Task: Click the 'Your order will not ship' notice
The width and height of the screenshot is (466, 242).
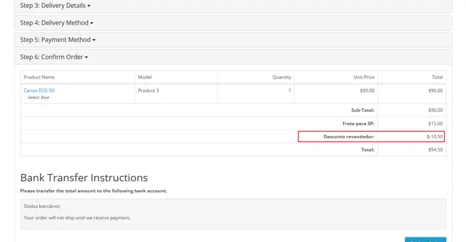Action: (77, 217)
